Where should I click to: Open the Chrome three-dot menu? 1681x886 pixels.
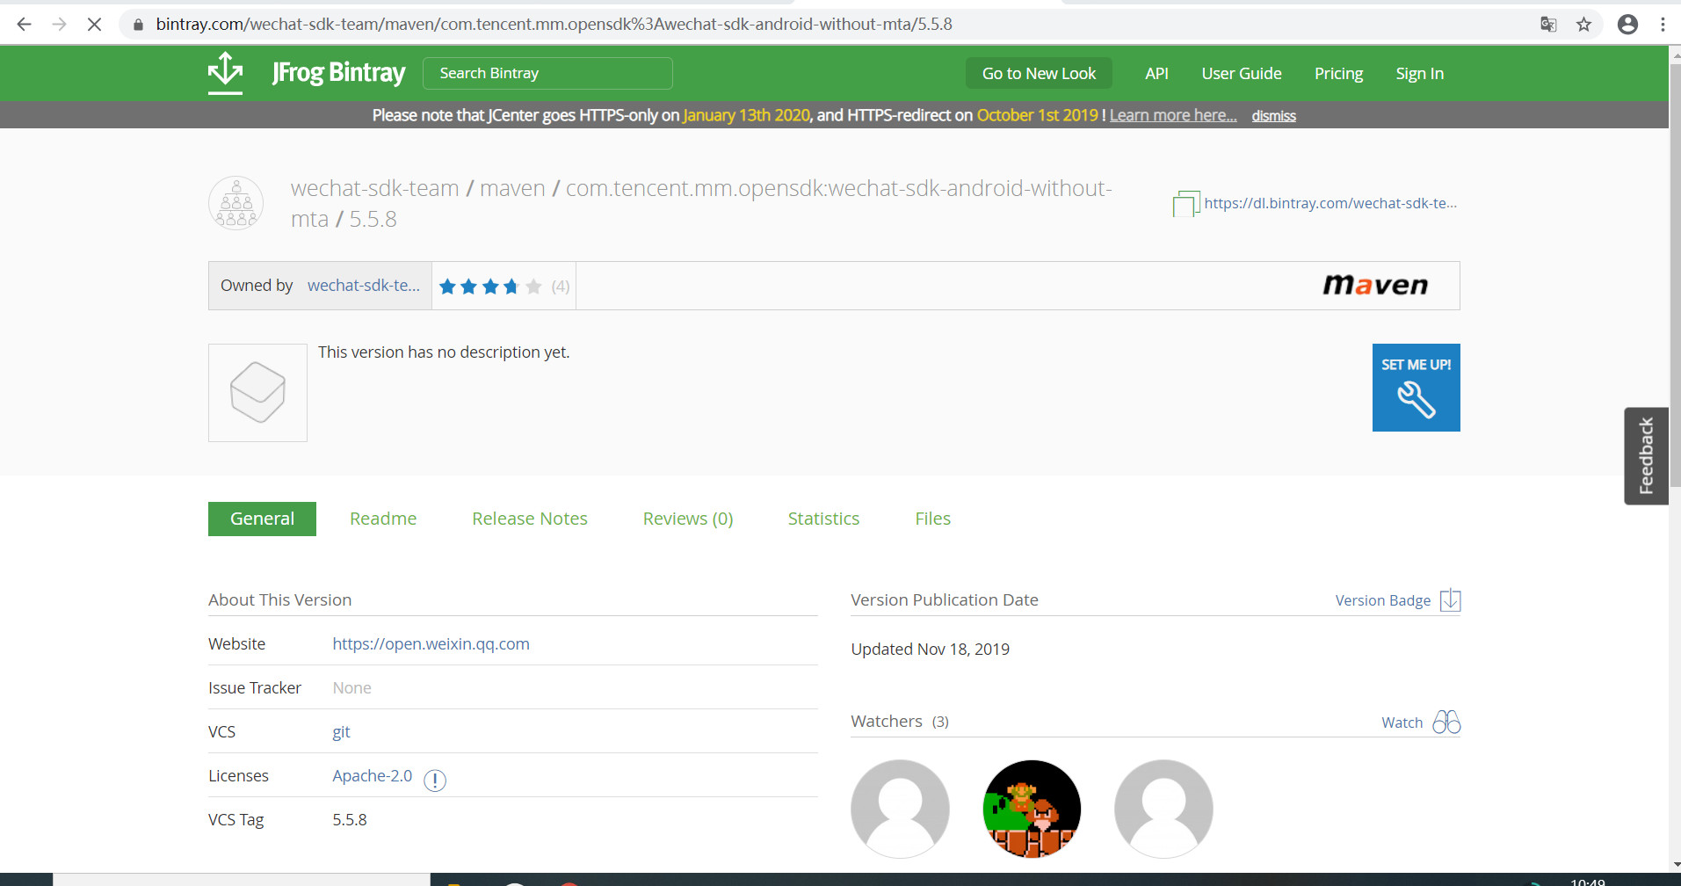click(1663, 25)
